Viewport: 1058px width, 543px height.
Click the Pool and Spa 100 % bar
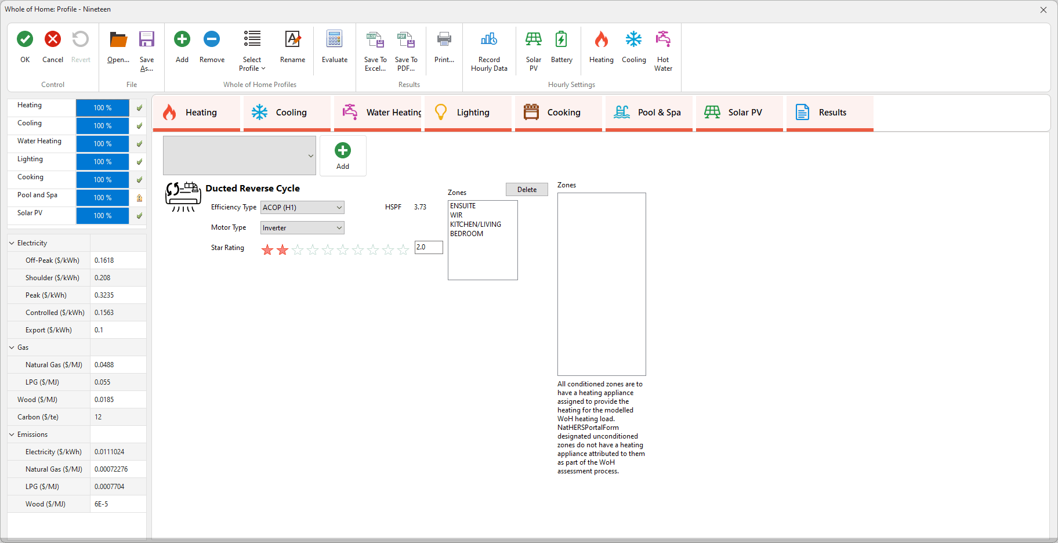click(103, 198)
